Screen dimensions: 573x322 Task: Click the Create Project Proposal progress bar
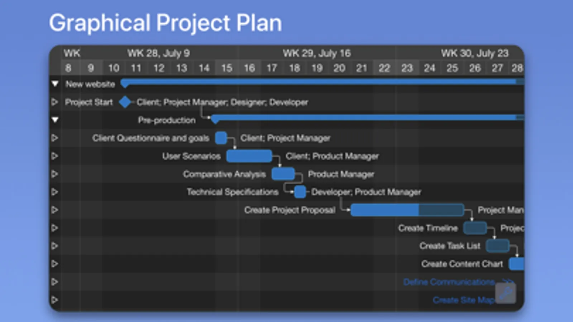407,210
